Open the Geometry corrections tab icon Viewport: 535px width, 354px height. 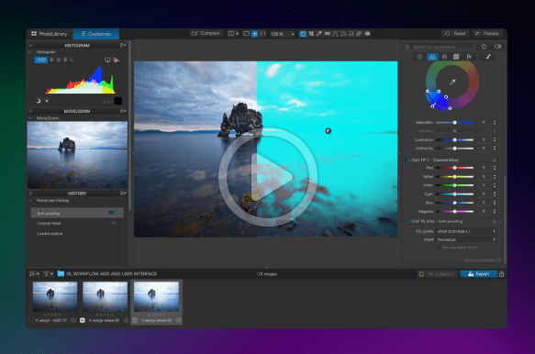pyautogui.click(x=456, y=57)
